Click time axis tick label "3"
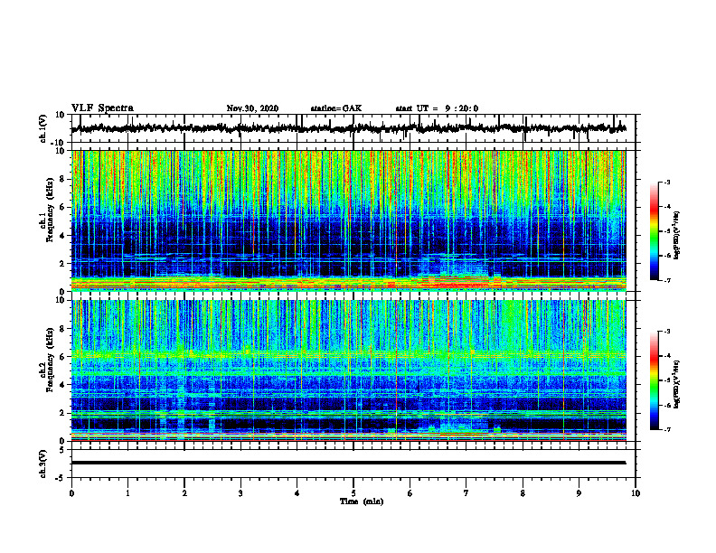The width and height of the screenshot is (716, 553). pos(240,493)
